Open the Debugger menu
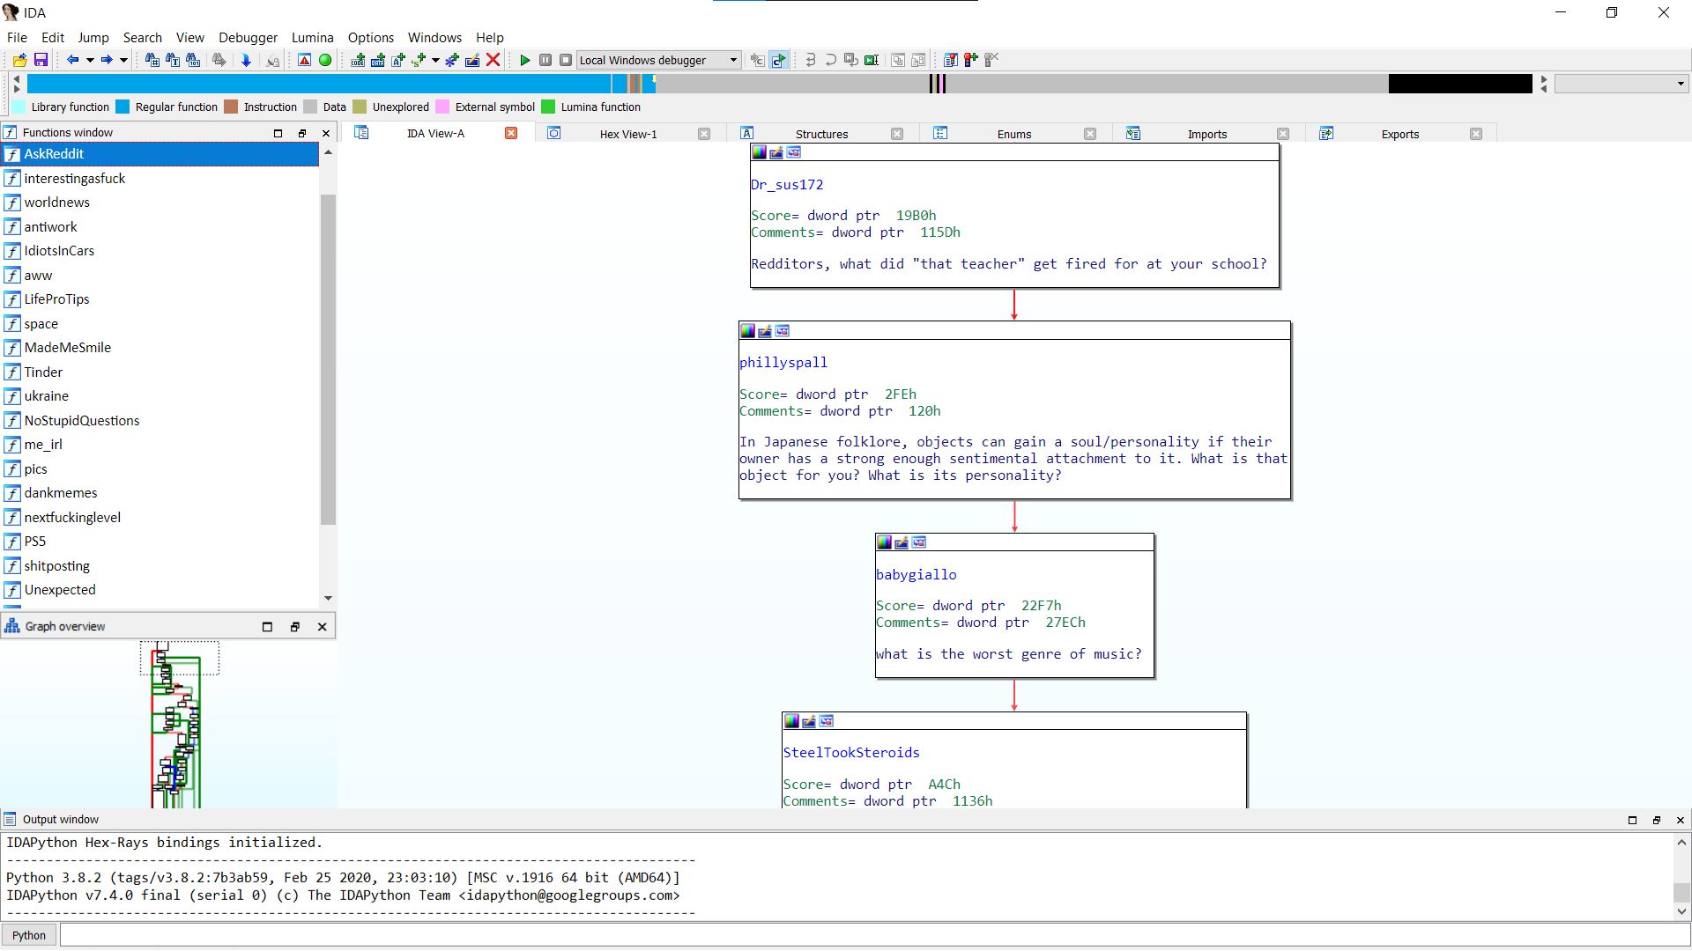Image resolution: width=1692 pixels, height=951 pixels. (x=248, y=37)
